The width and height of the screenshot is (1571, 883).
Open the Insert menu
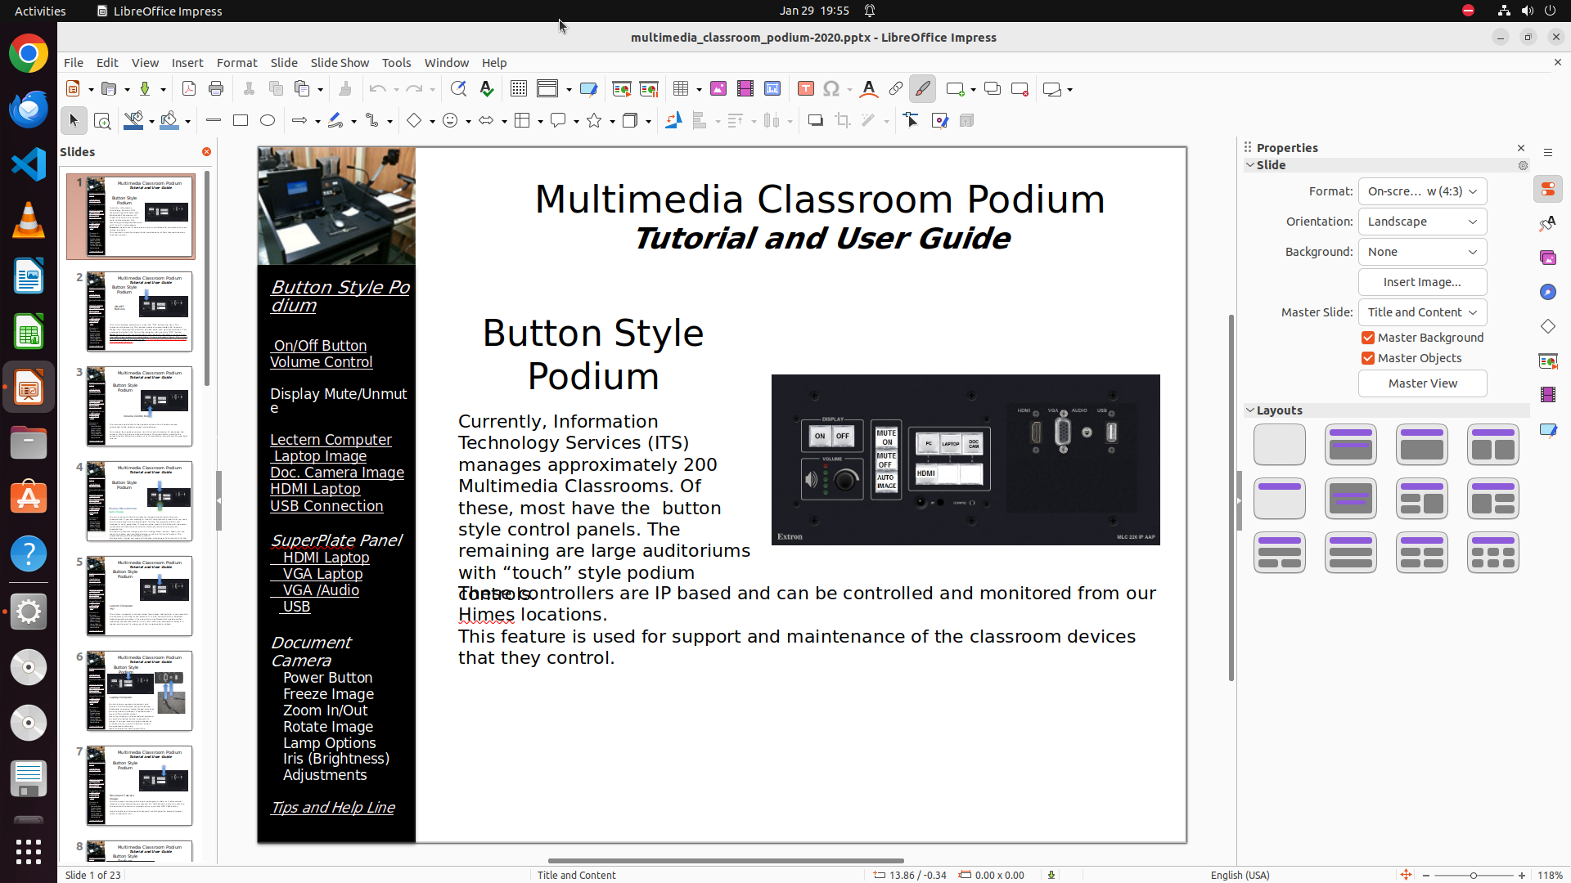187,63
